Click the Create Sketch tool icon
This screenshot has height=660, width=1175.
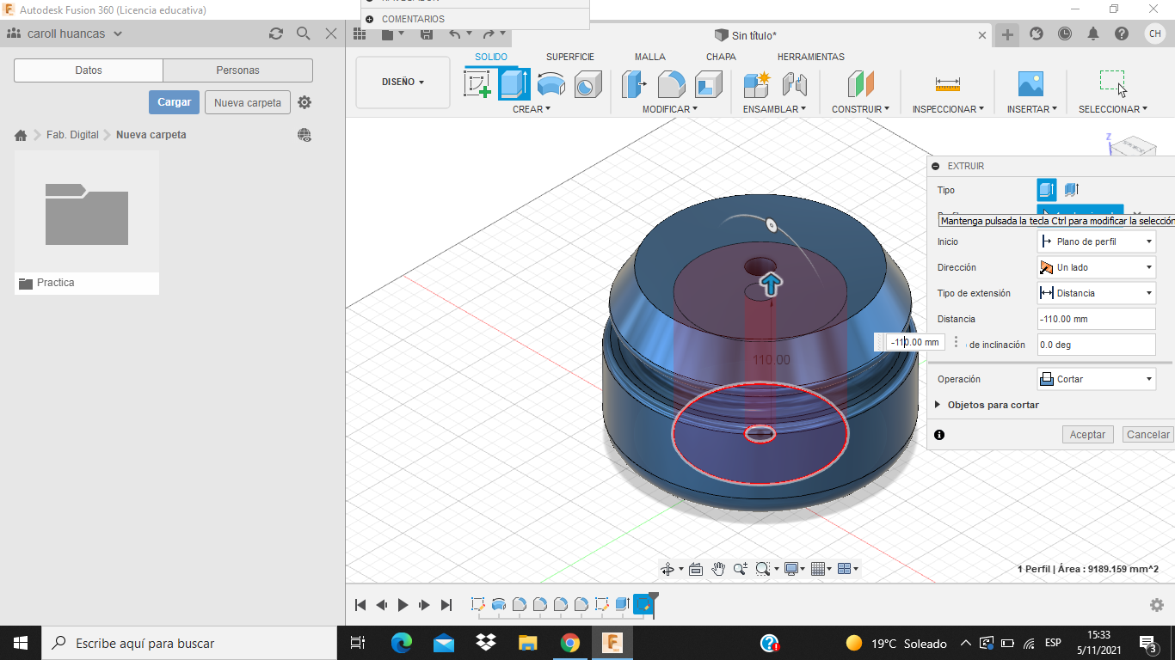(x=477, y=84)
